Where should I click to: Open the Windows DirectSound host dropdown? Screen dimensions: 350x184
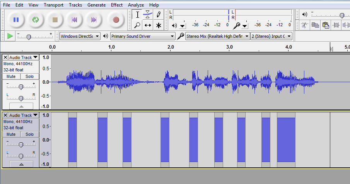click(x=80, y=36)
